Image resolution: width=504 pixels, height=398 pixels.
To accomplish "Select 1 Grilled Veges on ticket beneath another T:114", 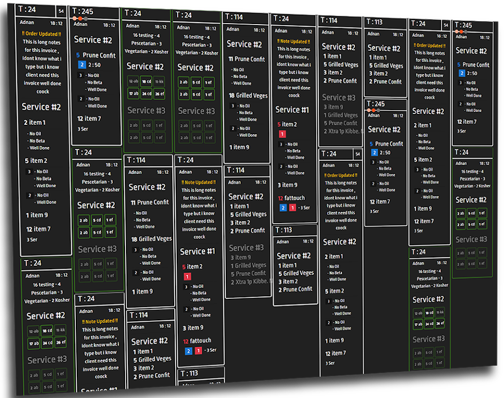I will pyautogui.click(x=248, y=265).
